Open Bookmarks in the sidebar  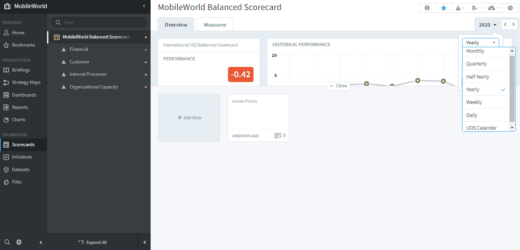[x=23, y=45]
